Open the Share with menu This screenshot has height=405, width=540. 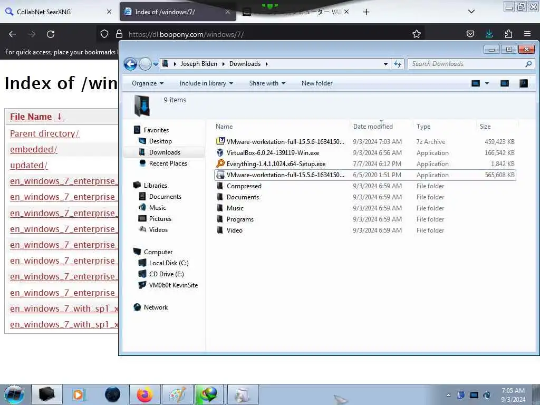coord(267,83)
